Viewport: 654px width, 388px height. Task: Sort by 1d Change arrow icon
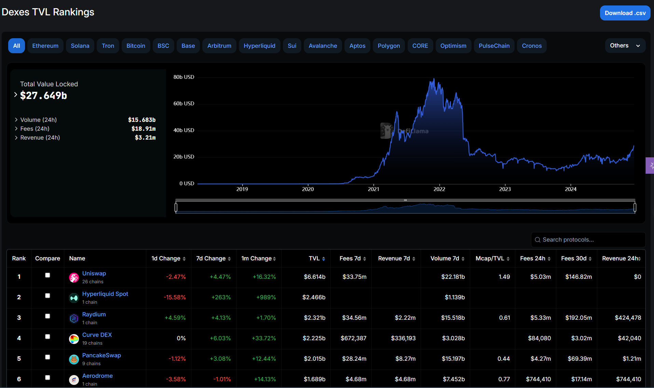coord(184,259)
